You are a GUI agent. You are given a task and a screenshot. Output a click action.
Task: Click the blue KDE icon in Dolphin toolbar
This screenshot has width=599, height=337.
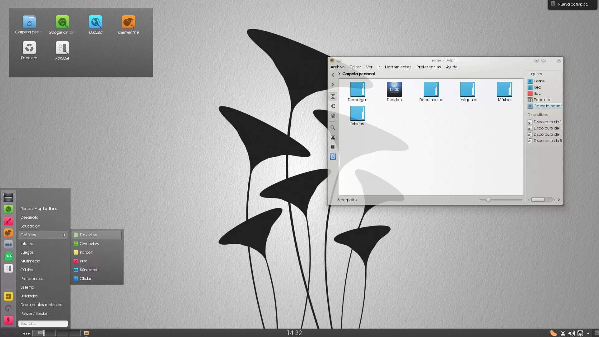click(333, 157)
